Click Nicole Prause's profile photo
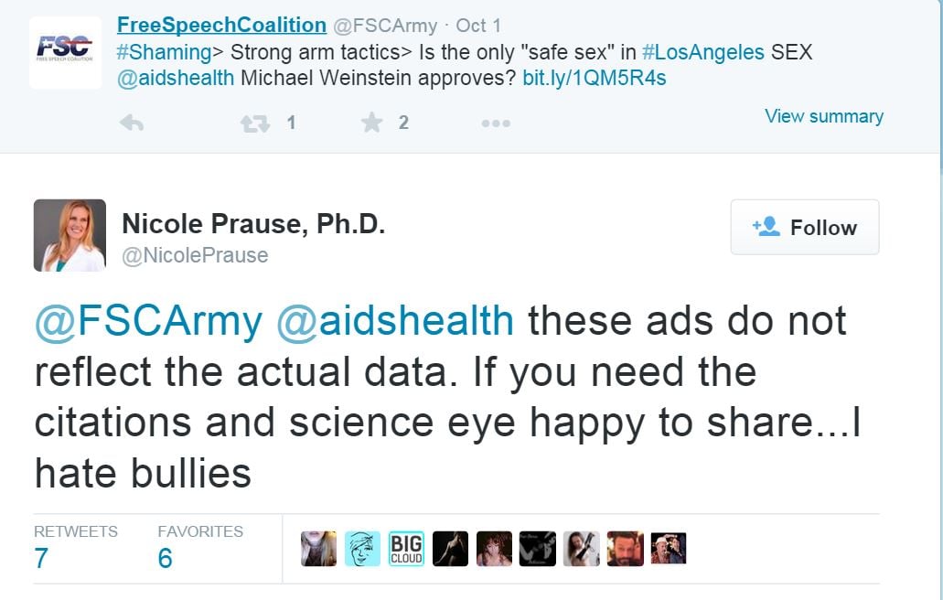943x600 pixels. point(70,235)
